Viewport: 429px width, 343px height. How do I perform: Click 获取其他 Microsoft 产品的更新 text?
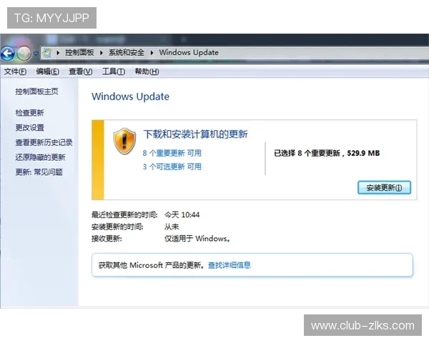click(x=152, y=265)
